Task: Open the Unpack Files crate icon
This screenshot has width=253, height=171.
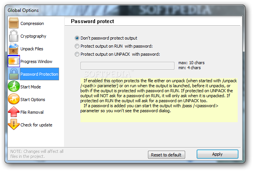Action: click(14, 48)
